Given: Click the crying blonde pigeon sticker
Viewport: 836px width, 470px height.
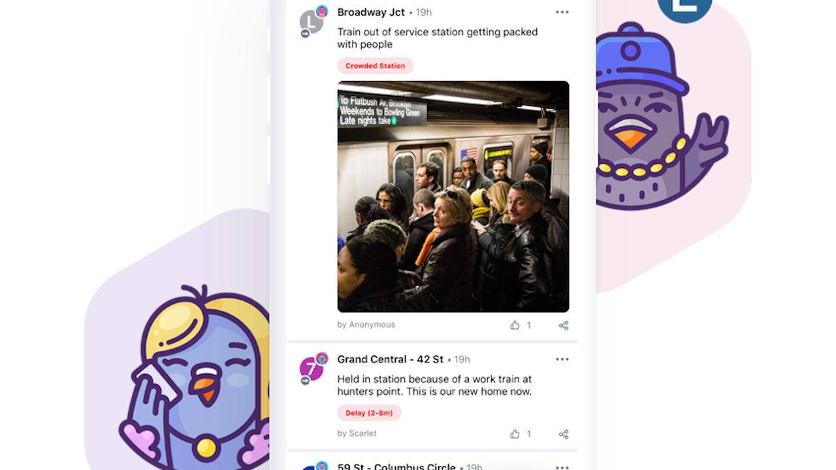Looking at the screenshot, I should [196, 379].
